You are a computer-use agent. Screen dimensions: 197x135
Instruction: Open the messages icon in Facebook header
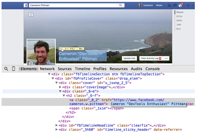[x=175, y=5]
